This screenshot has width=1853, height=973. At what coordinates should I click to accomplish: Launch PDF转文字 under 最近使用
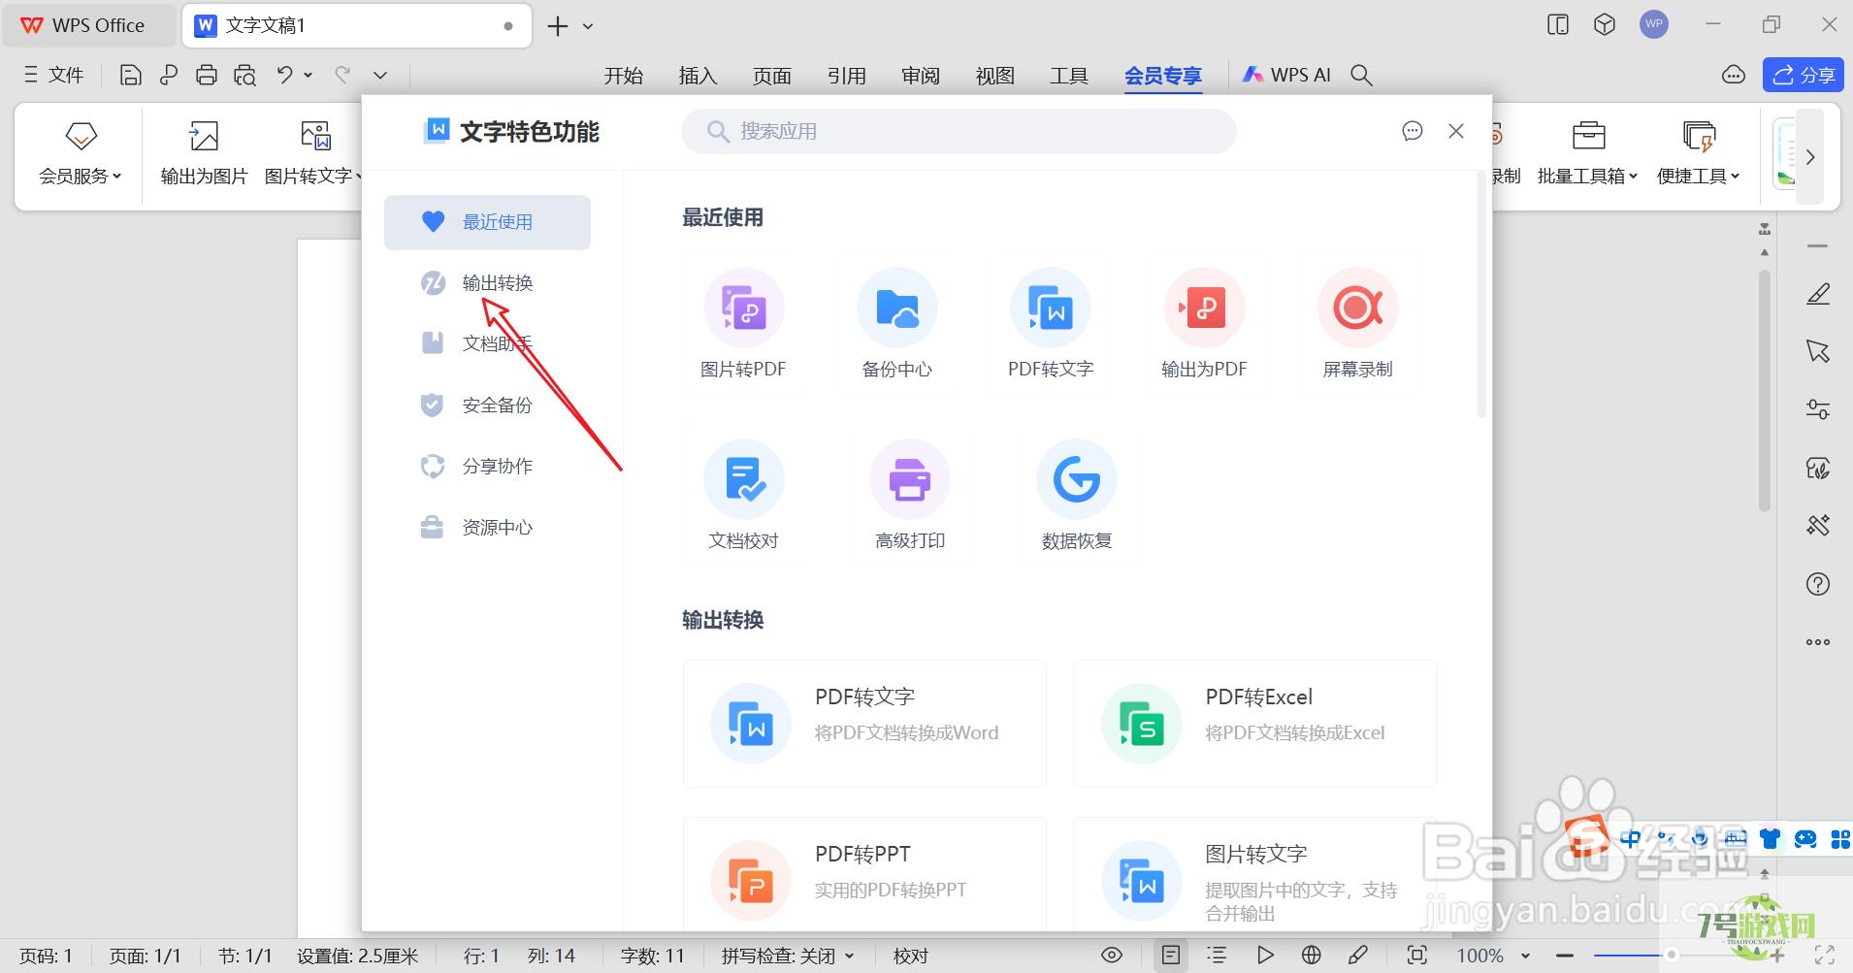click(1051, 308)
